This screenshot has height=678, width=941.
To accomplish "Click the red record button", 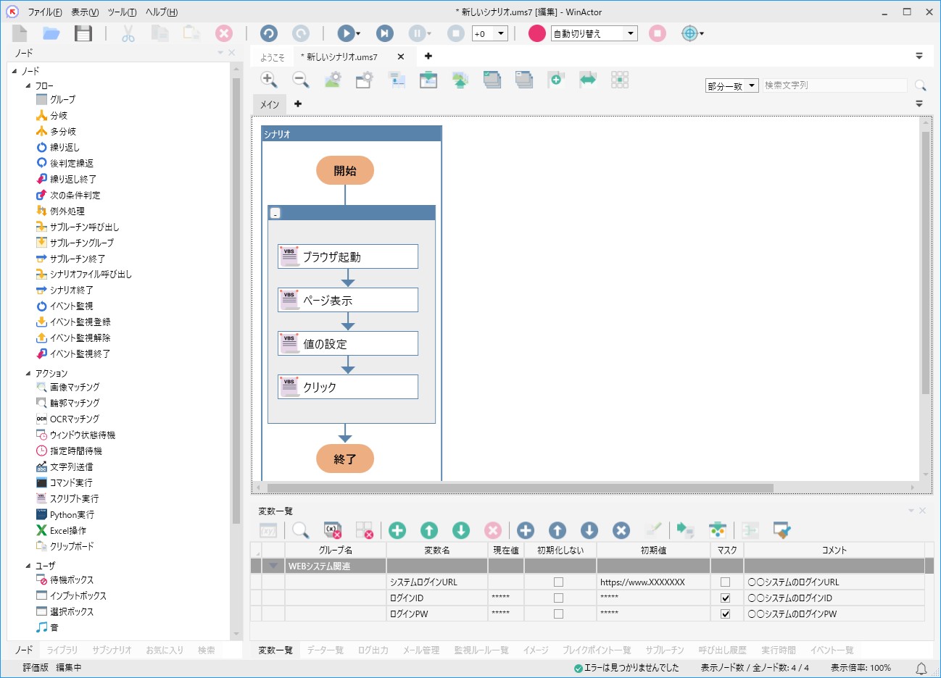I will [x=536, y=33].
